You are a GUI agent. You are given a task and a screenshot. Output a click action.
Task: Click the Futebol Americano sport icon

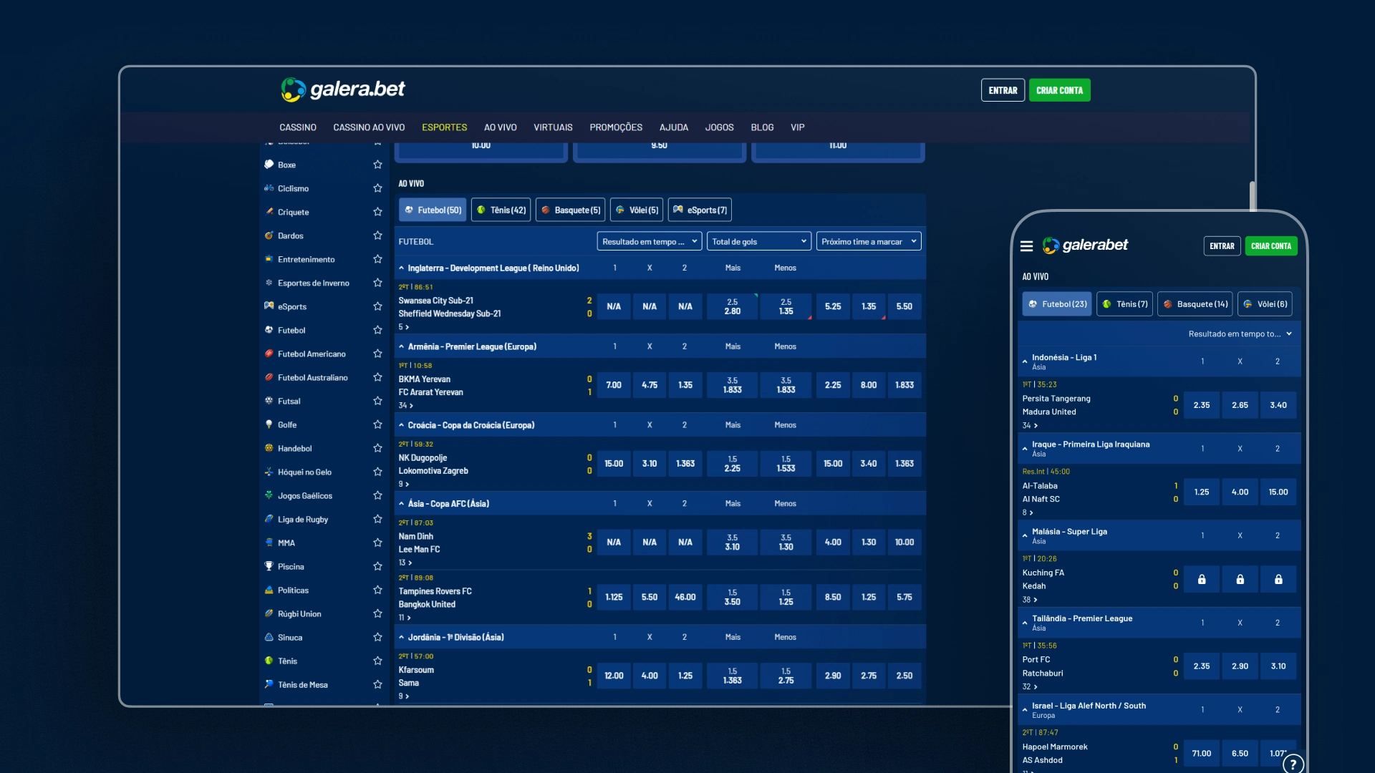269,354
